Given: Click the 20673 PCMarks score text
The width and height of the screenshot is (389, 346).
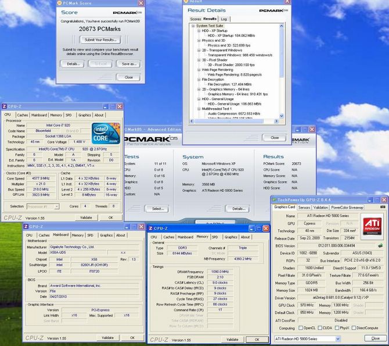Looking at the screenshot, I should point(100,29).
